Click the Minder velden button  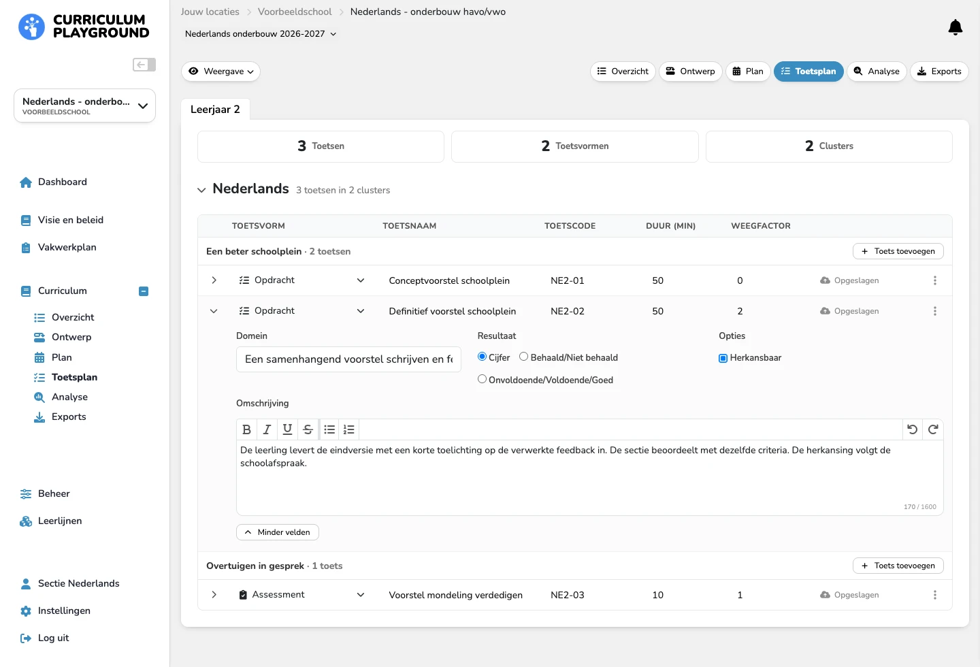(x=277, y=532)
